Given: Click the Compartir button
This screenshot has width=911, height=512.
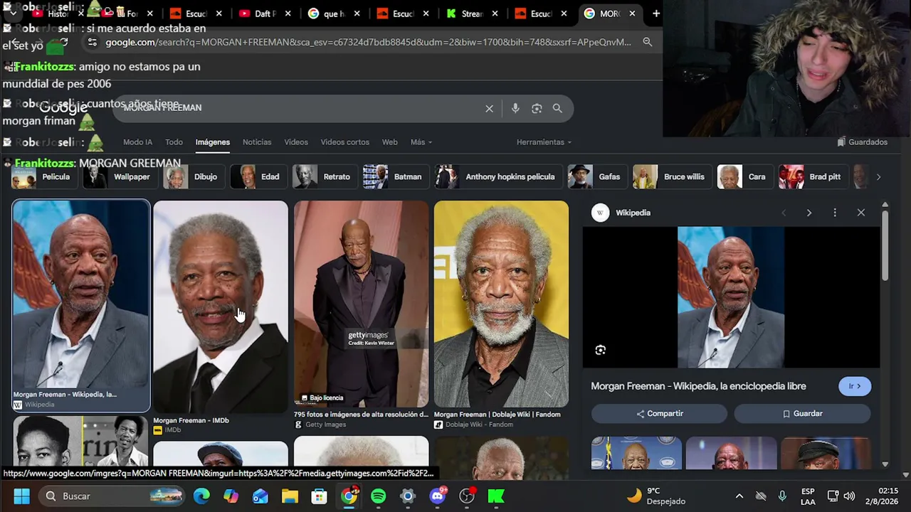Looking at the screenshot, I should coord(659,414).
